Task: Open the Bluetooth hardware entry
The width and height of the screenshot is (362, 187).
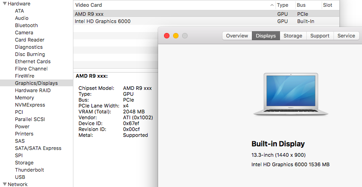Action: coord(26,25)
